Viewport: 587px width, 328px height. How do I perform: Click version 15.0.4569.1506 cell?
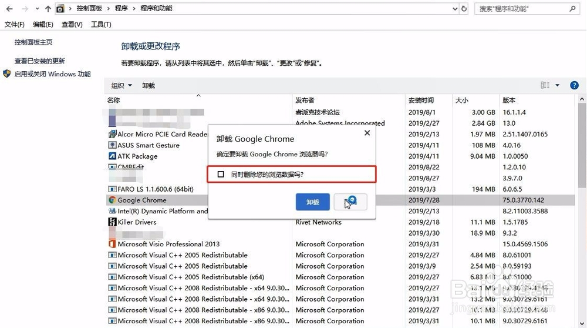[x=525, y=244]
